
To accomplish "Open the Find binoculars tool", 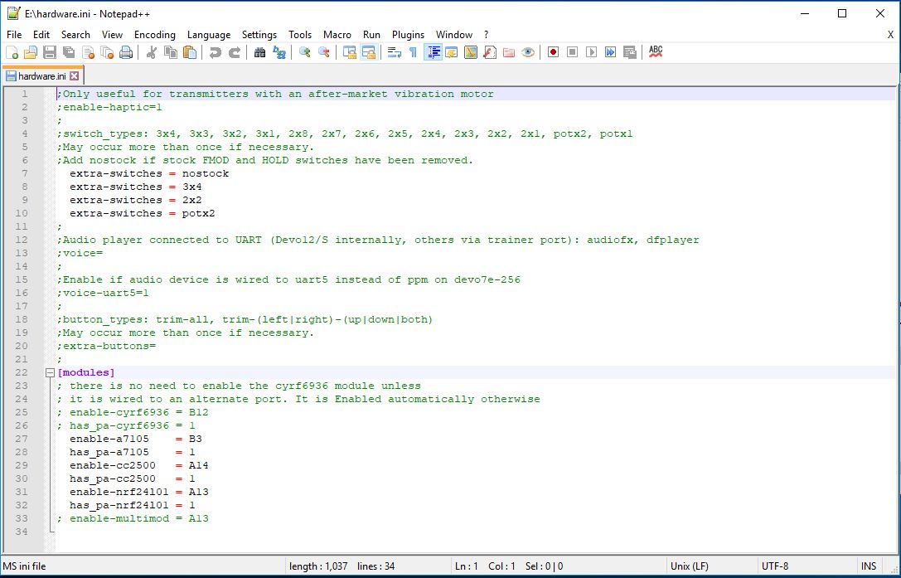I will [259, 52].
